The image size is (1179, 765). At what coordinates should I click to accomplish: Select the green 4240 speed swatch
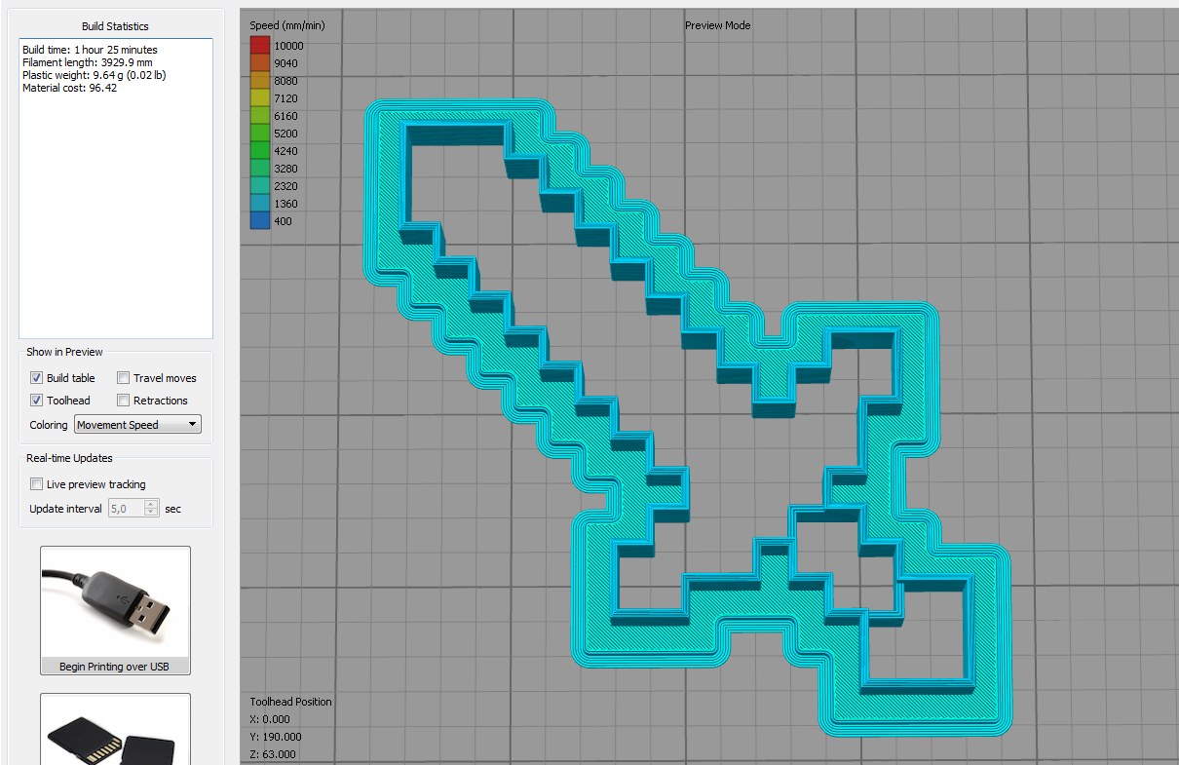258,150
